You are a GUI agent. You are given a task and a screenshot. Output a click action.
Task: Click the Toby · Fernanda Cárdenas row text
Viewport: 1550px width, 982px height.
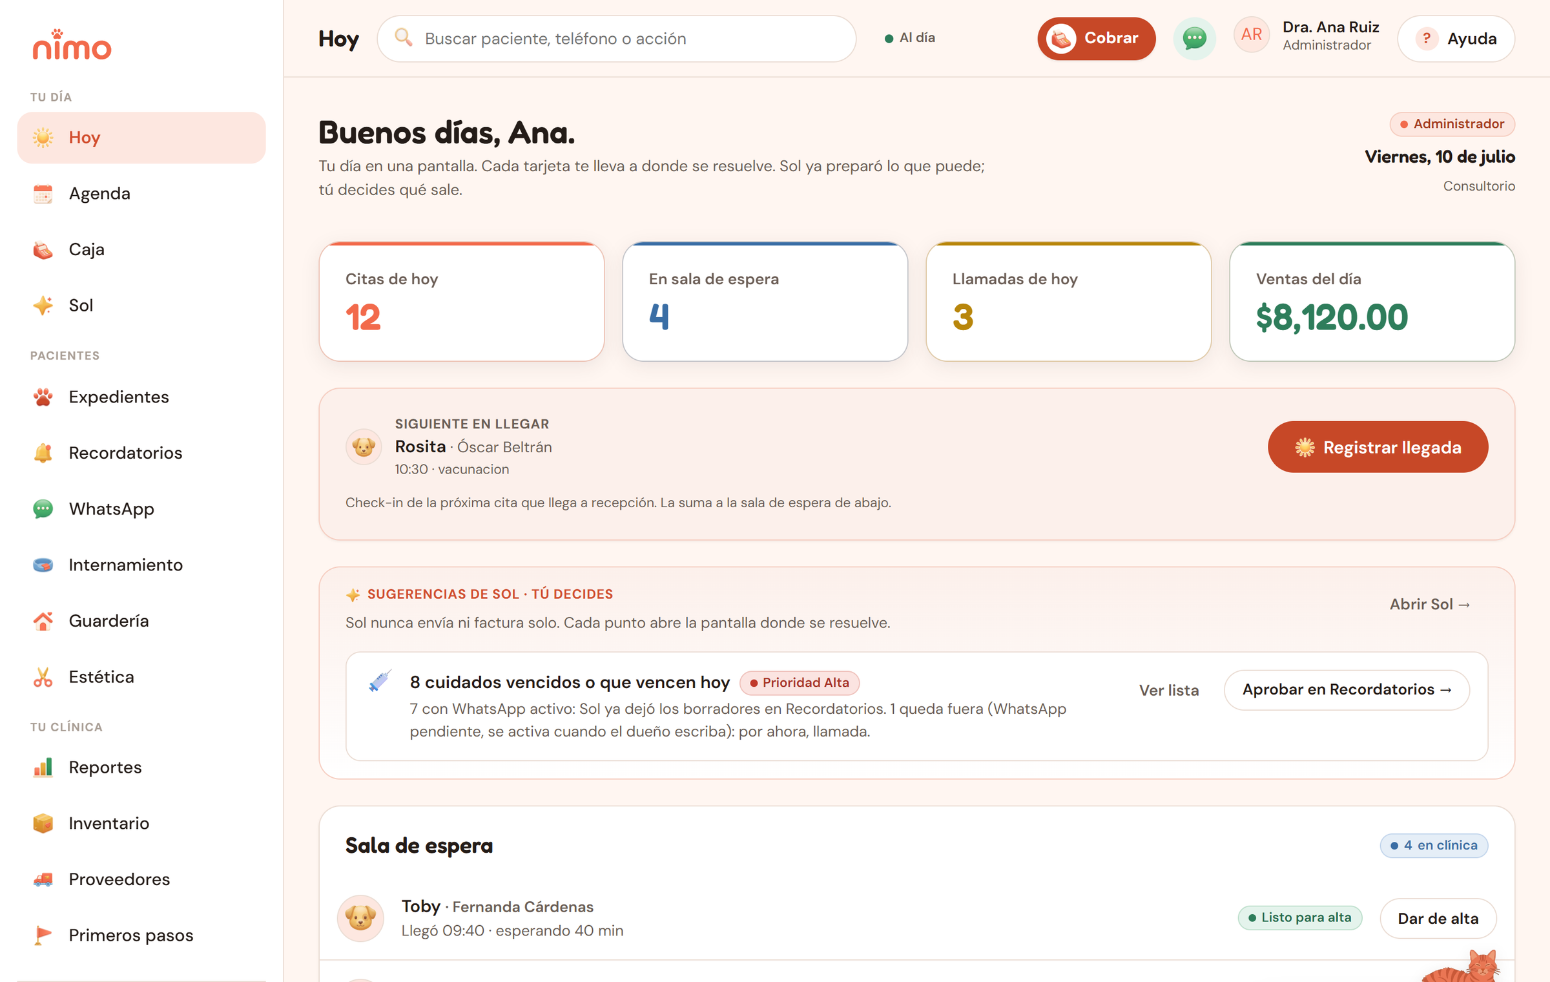[497, 906]
